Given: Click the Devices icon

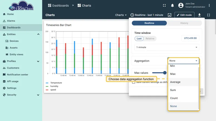Looking at the screenshot, I should click(7, 41).
